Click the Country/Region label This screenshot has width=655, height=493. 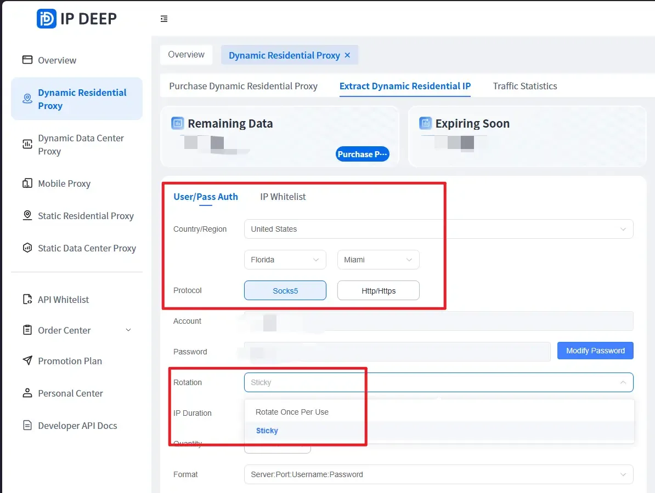pos(200,229)
